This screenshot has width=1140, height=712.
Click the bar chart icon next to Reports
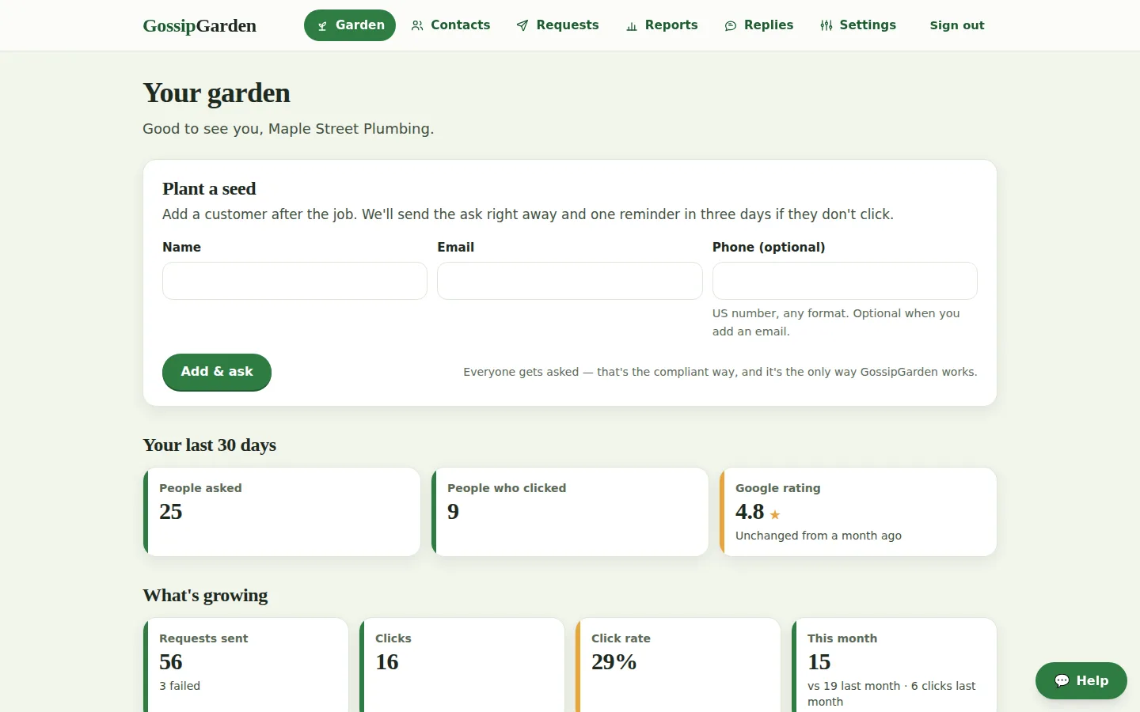(x=632, y=26)
